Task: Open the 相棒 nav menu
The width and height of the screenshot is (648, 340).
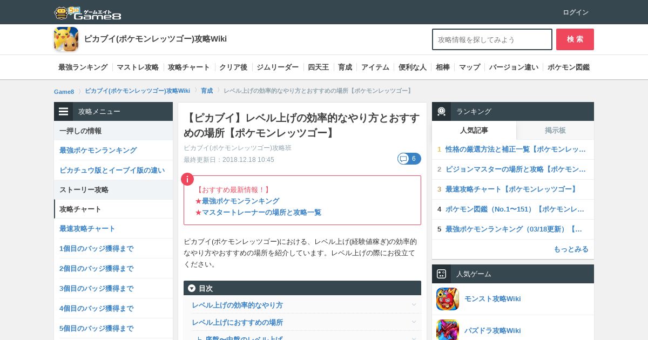Action: coord(443,67)
